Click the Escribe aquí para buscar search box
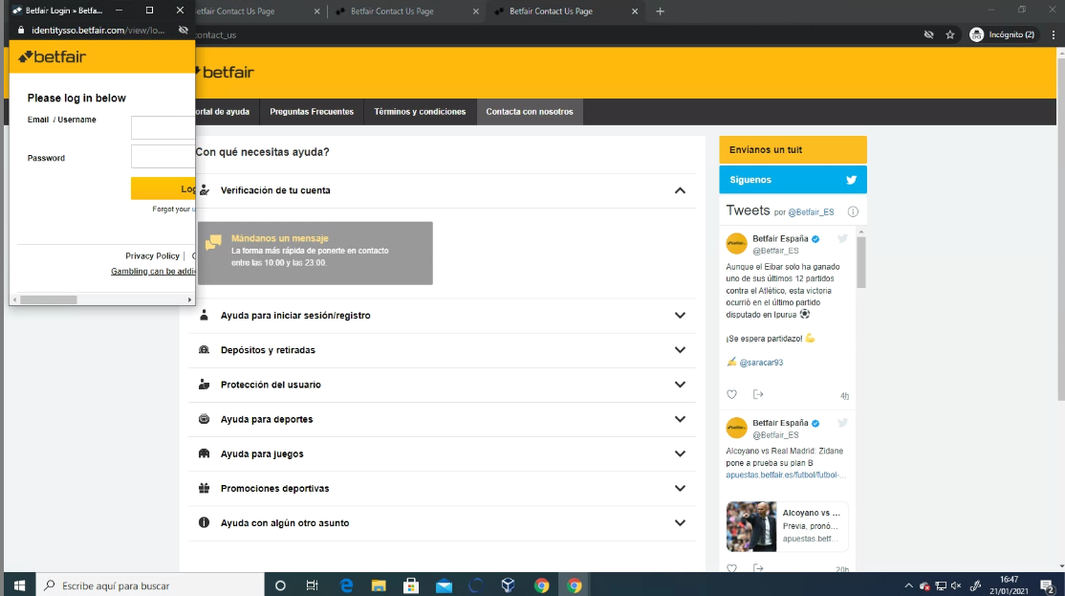The width and height of the screenshot is (1065, 596). coord(149,585)
